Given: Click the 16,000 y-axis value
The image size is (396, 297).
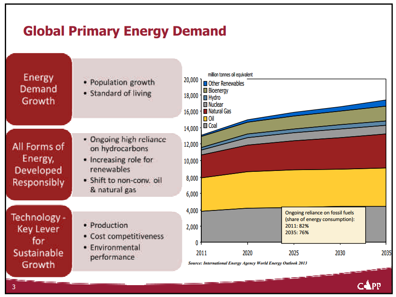Looking at the screenshot, I should (x=191, y=112).
